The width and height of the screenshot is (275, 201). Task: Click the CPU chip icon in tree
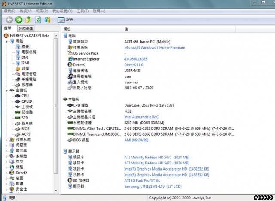pos(18,96)
